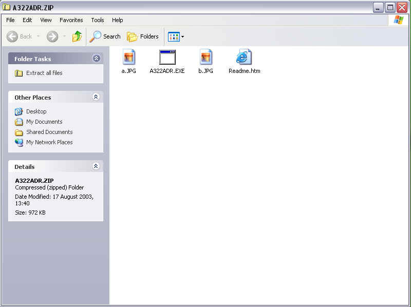
Task: Collapse the Folder Tasks panel
Action: [96, 58]
